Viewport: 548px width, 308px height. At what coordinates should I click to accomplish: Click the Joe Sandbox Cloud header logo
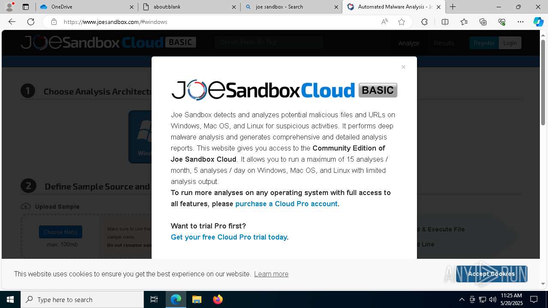[x=108, y=42]
